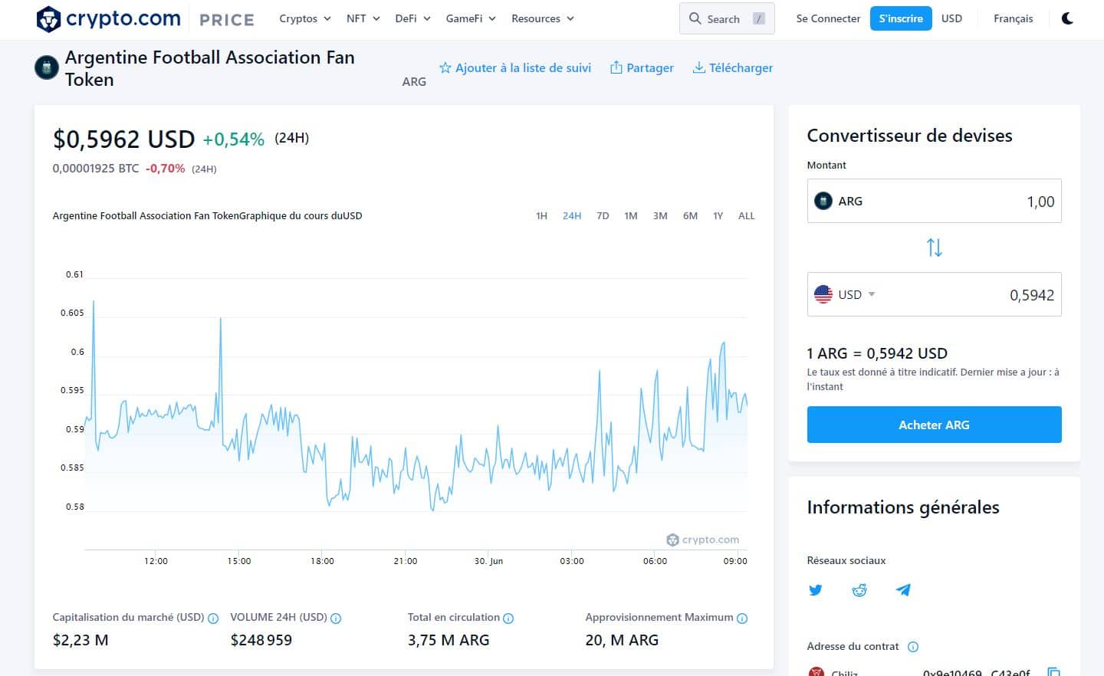Image resolution: width=1104 pixels, height=676 pixels.
Task: Click the 20, M ARG max supply value
Action: (622, 640)
